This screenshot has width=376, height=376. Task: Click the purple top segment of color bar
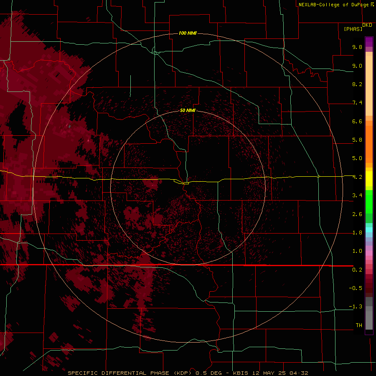click(369, 42)
